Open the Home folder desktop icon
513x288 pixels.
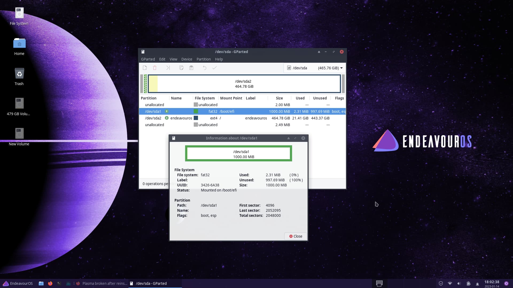tap(19, 47)
